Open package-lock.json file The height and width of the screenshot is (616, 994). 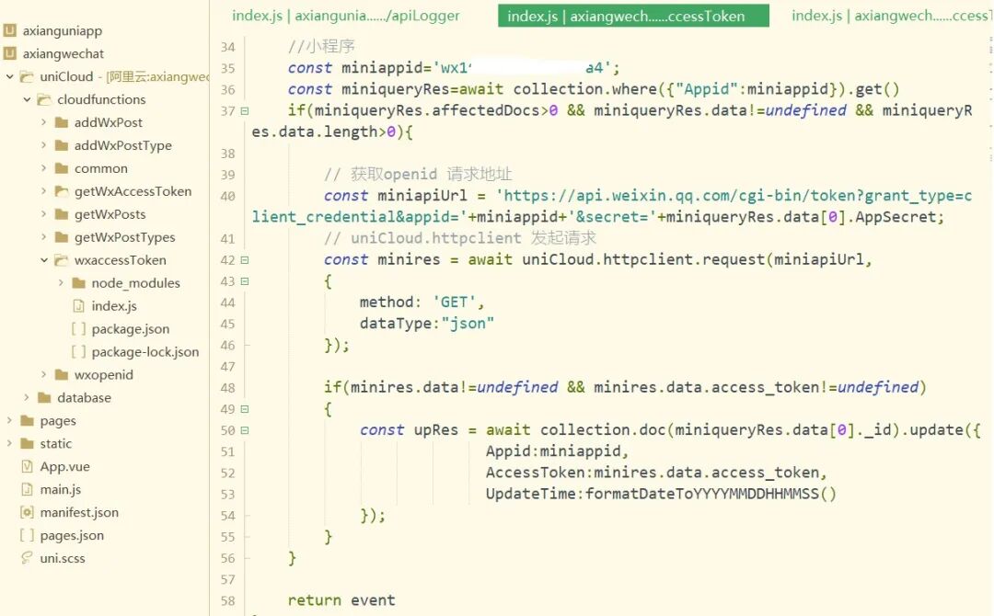145,351
